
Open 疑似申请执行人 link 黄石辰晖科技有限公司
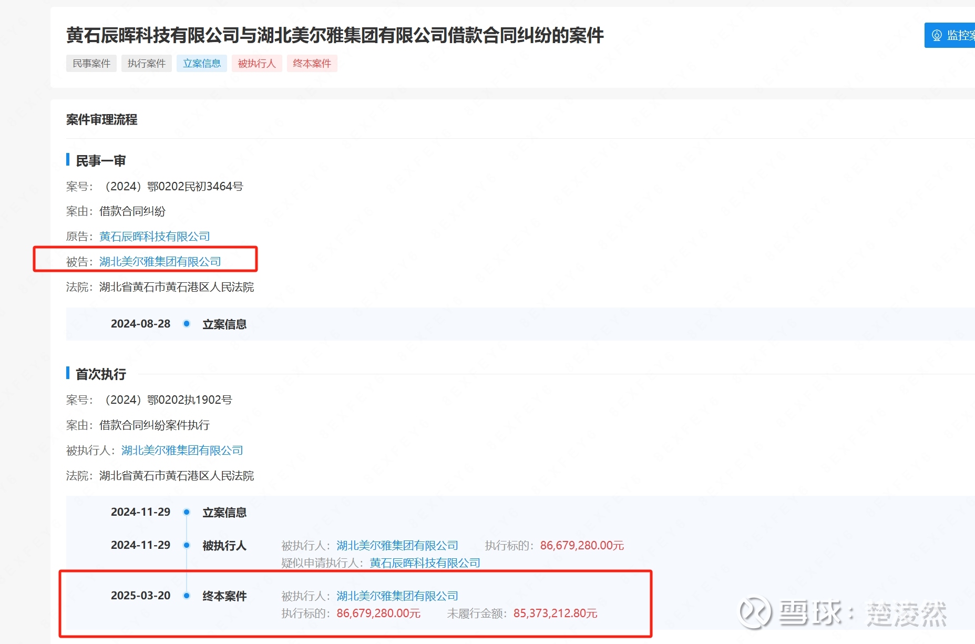pos(425,563)
